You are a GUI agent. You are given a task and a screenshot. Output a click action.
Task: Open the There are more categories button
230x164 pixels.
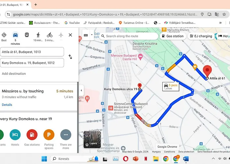click(x=66, y=135)
